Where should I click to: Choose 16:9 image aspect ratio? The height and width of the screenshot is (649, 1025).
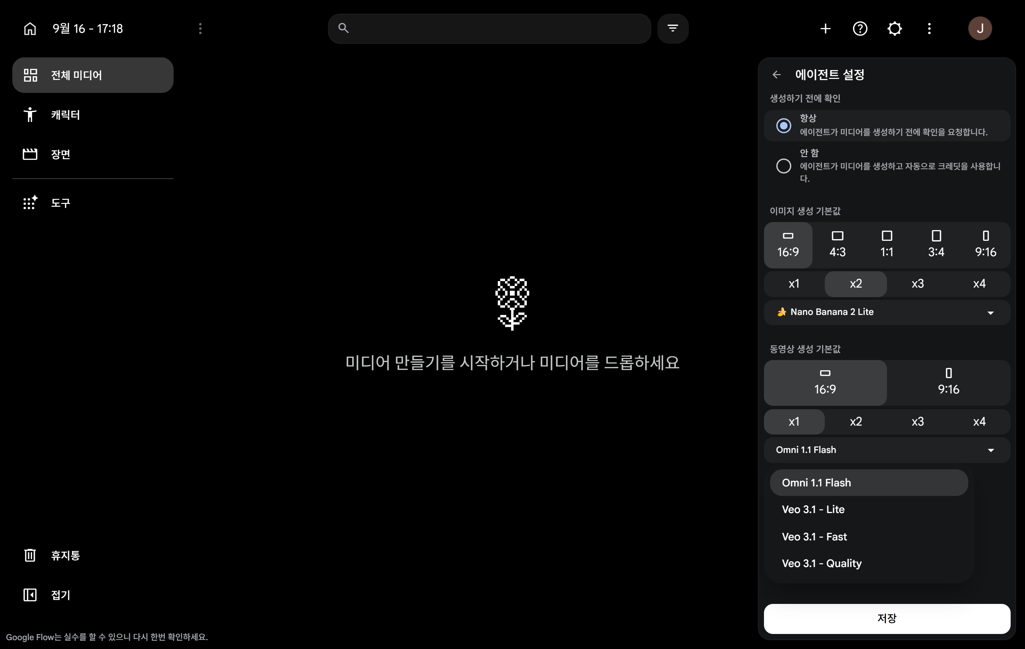pos(788,245)
